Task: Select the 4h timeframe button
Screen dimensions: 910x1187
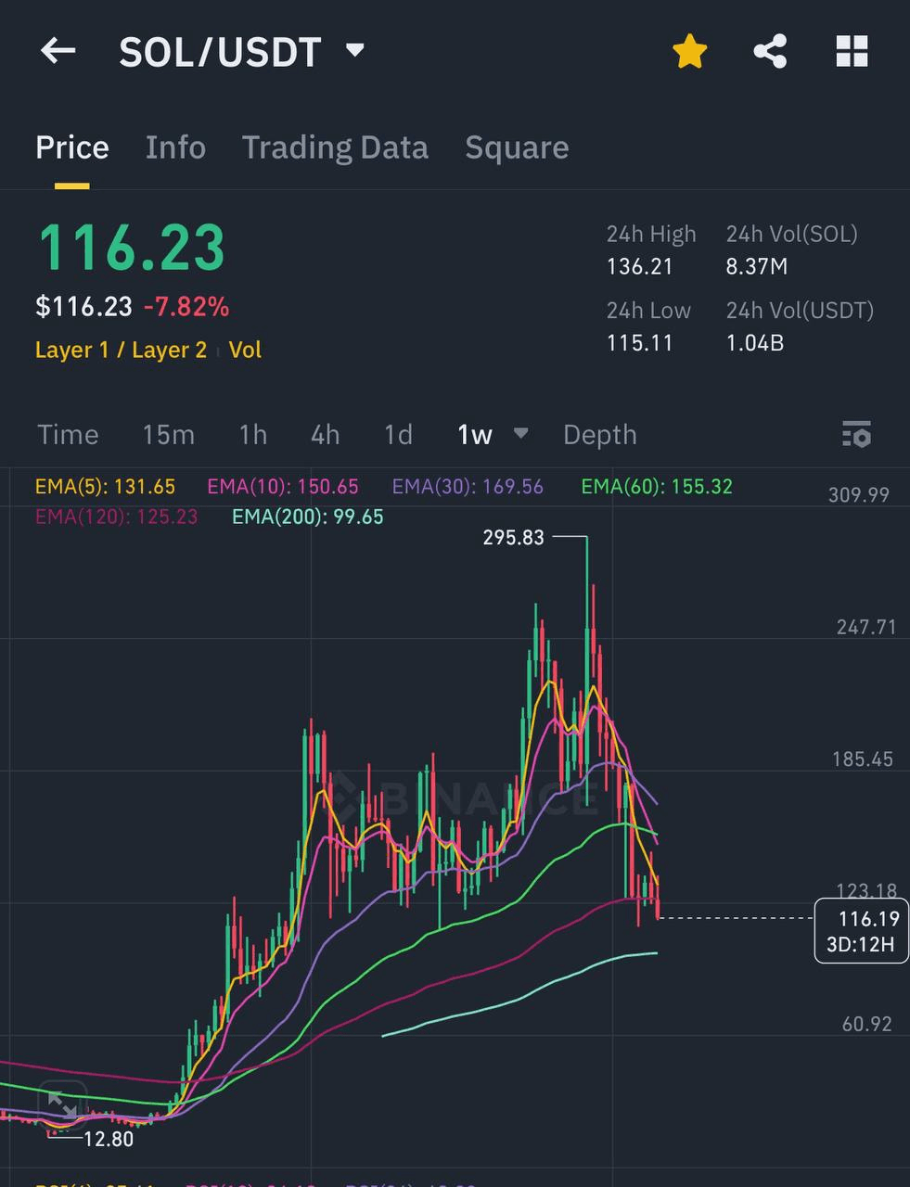Action: [x=324, y=434]
